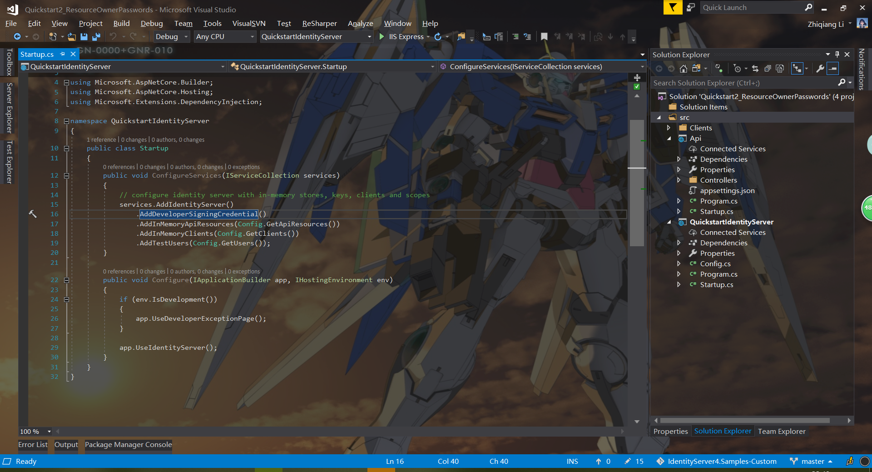Open Solution Explorer home view
Screen dimensions: 872x472
tap(683, 69)
